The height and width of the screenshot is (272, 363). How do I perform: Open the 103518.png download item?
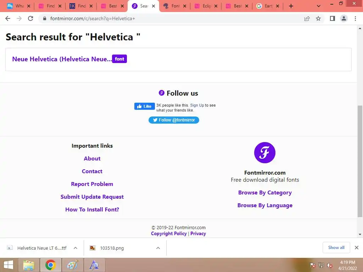point(112,248)
